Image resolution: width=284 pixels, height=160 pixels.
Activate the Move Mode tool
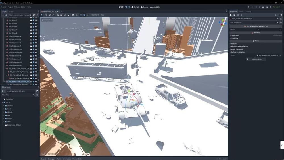pos(46,15)
